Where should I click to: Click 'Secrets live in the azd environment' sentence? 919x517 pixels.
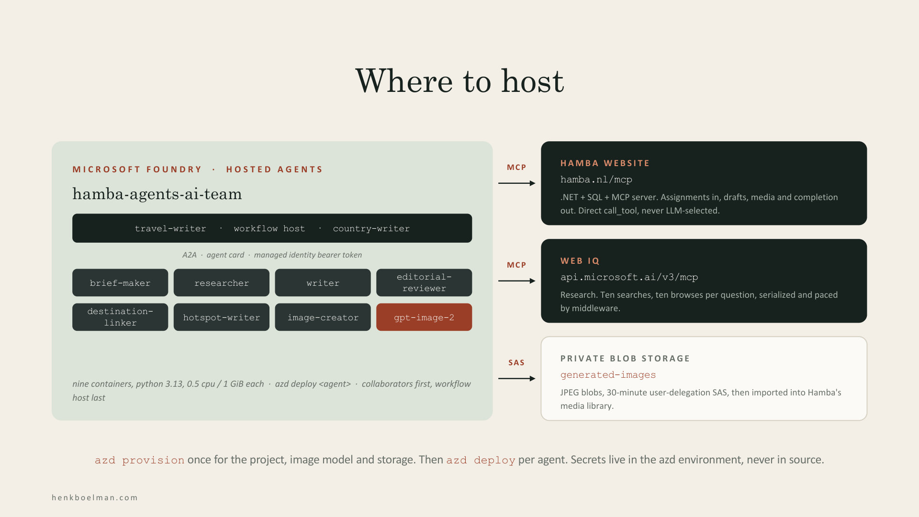(x=697, y=460)
